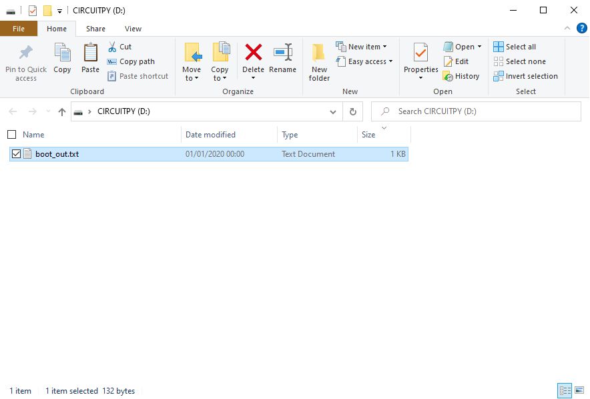Click the Forward navigation arrow
Screen dimensions: 590x399
33,111
